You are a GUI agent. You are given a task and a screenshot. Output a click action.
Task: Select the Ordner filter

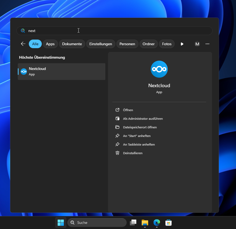click(x=148, y=44)
